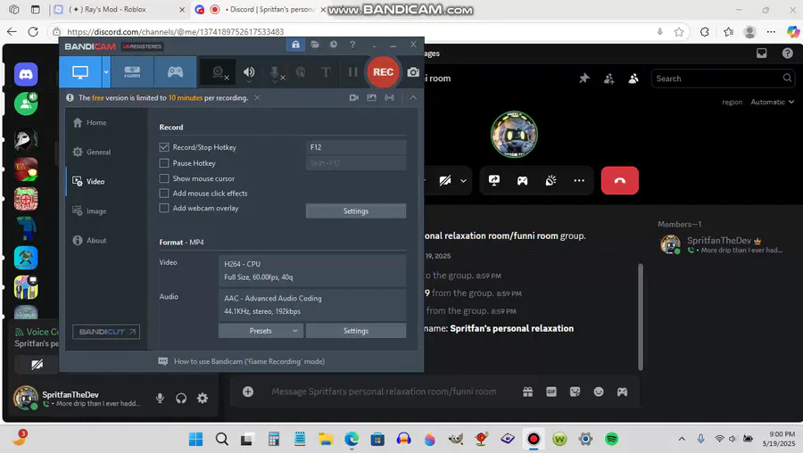Click the lock icon in Bandicam title bar
Viewport: 803px width, 453px height.
pos(295,45)
